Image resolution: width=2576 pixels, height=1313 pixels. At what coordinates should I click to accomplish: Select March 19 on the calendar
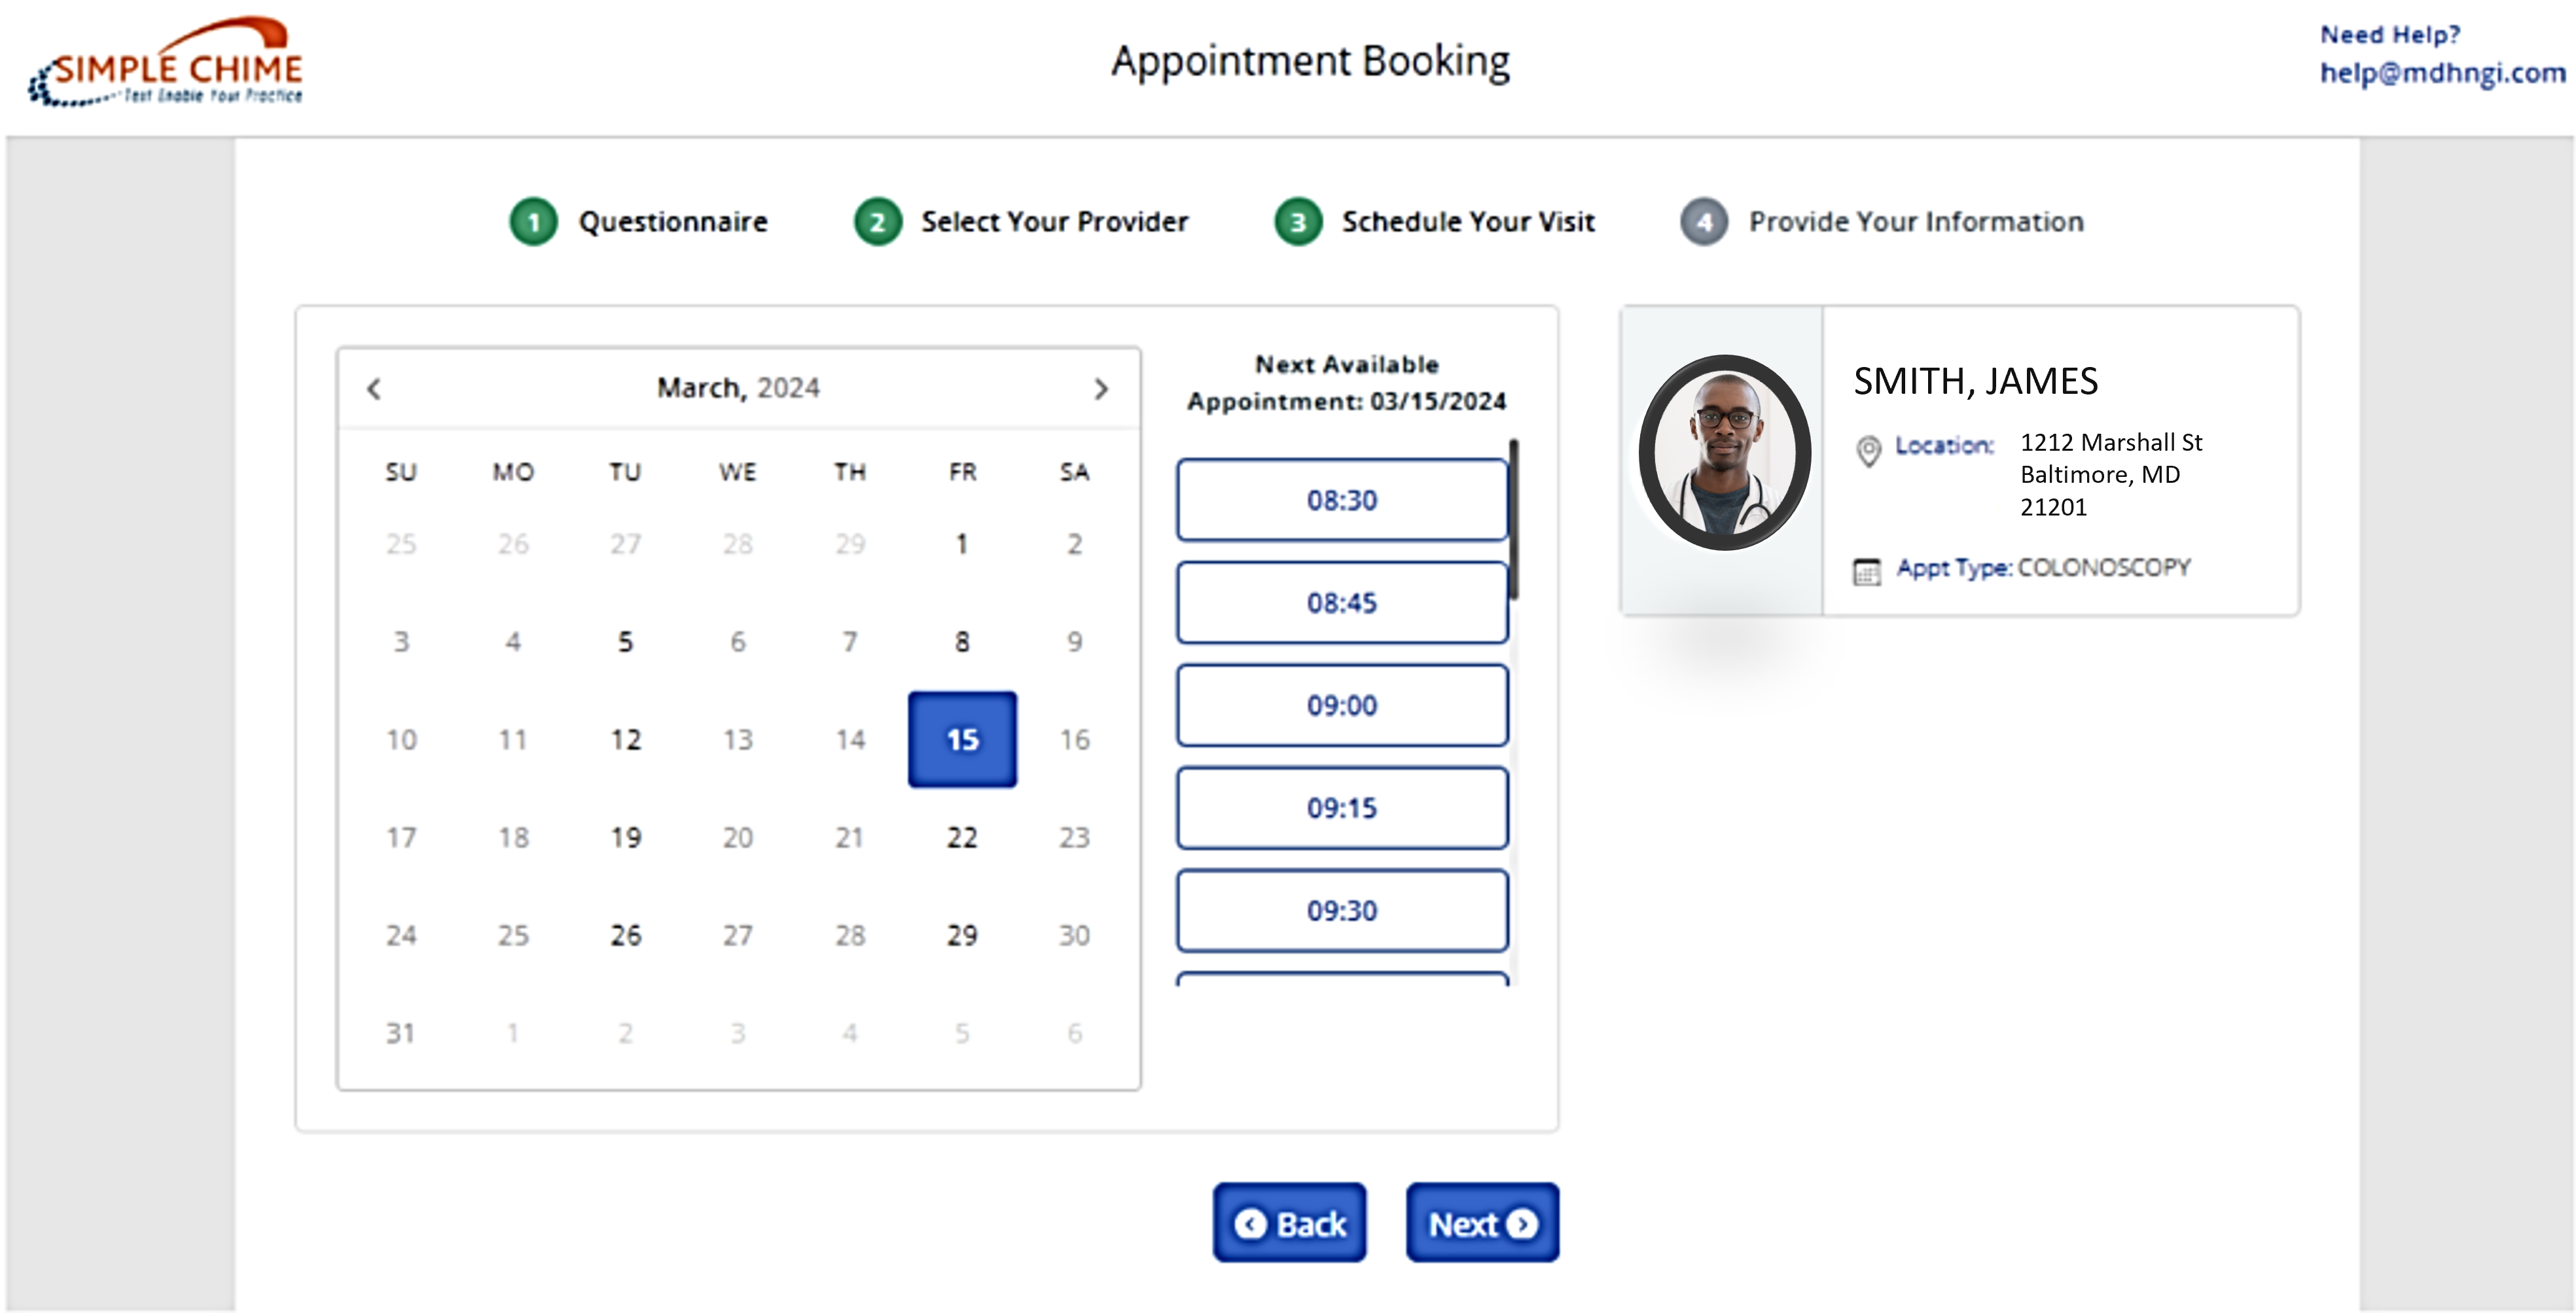(625, 835)
